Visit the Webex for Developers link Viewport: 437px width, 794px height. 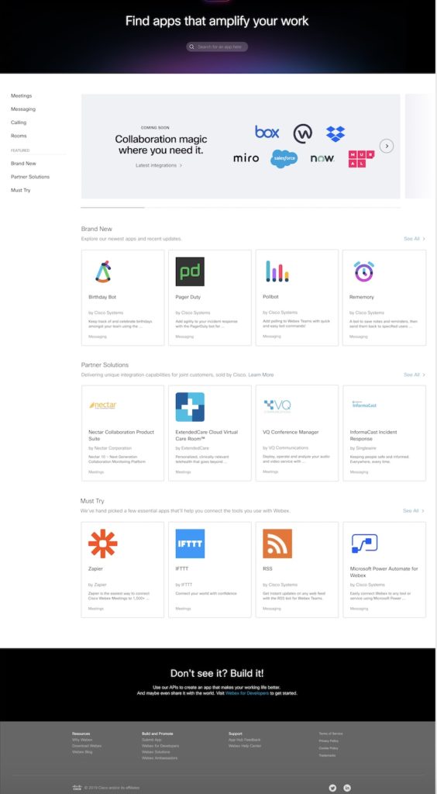pyautogui.click(x=247, y=692)
